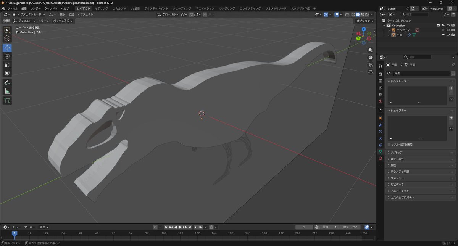
Task: Expand the UVマップ panel
Action: [421, 153]
